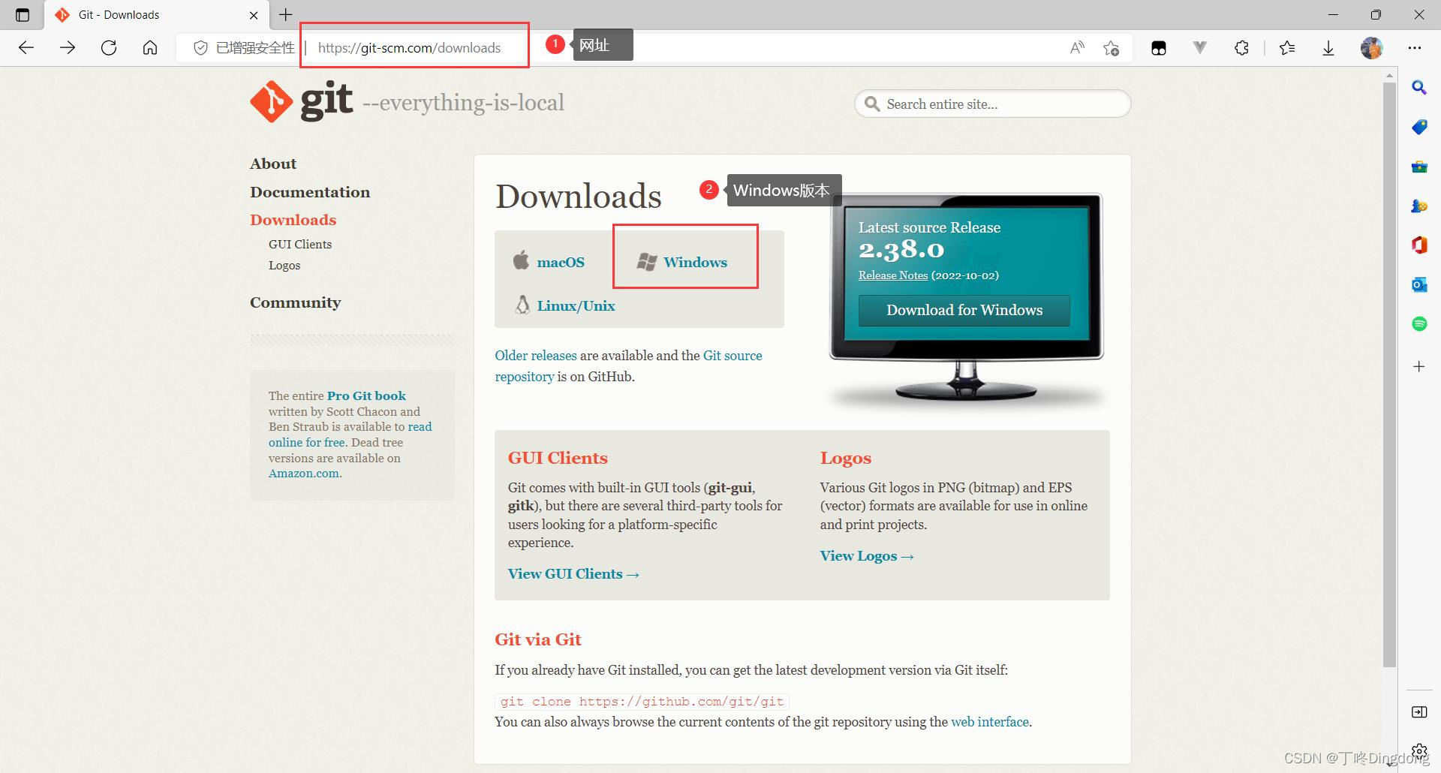Open tab actions menu icon
1441x773 pixels.
pos(23,14)
